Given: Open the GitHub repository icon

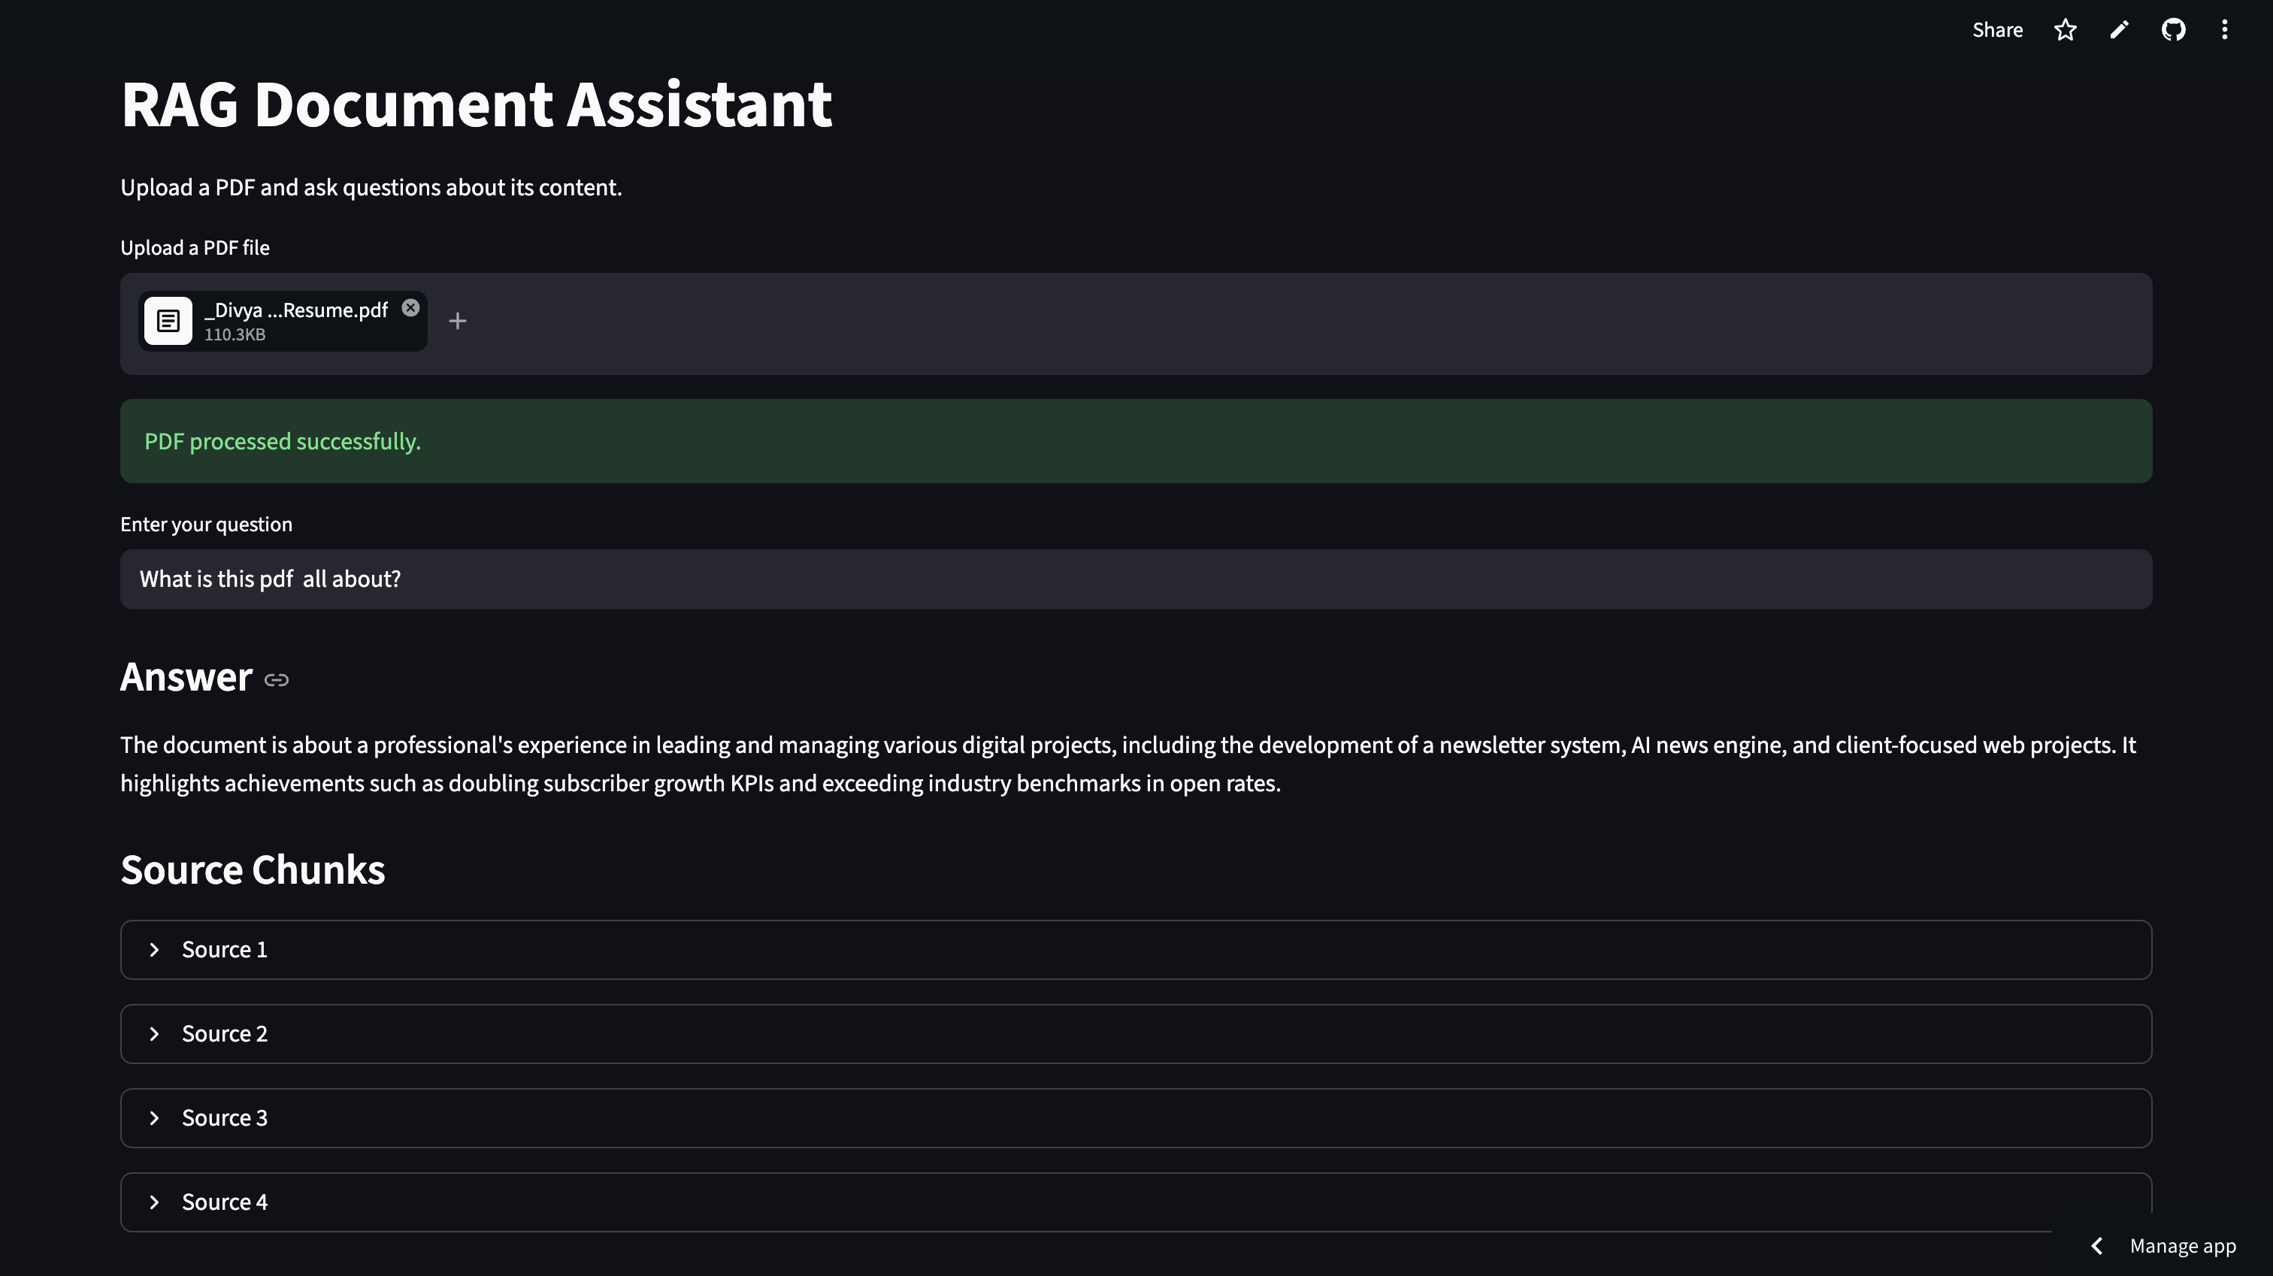Looking at the screenshot, I should pos(2172,30).
